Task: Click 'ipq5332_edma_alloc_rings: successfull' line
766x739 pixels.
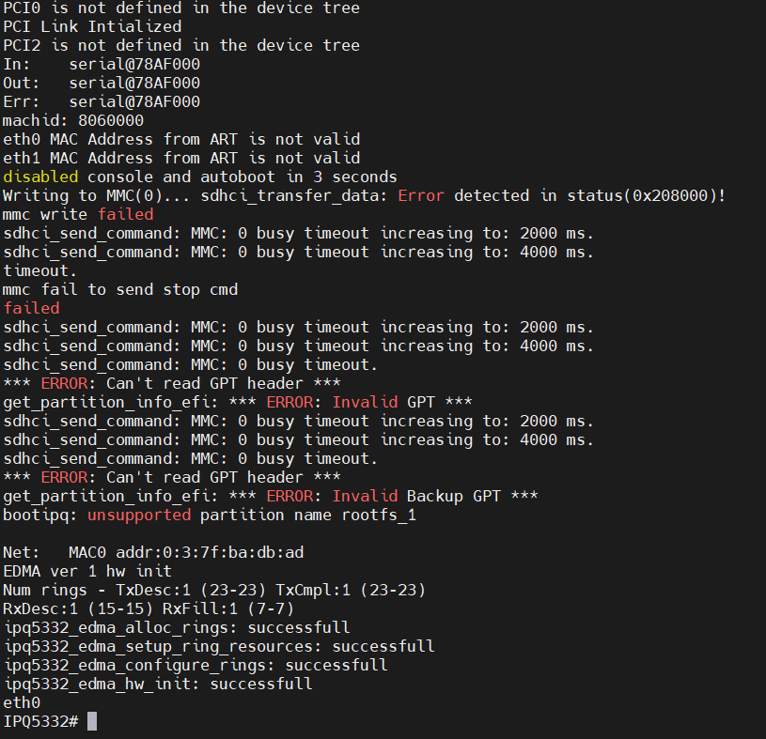Action: 177,627
